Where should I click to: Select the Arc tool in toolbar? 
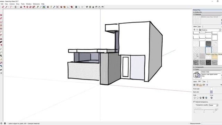(x=11, y=7)
